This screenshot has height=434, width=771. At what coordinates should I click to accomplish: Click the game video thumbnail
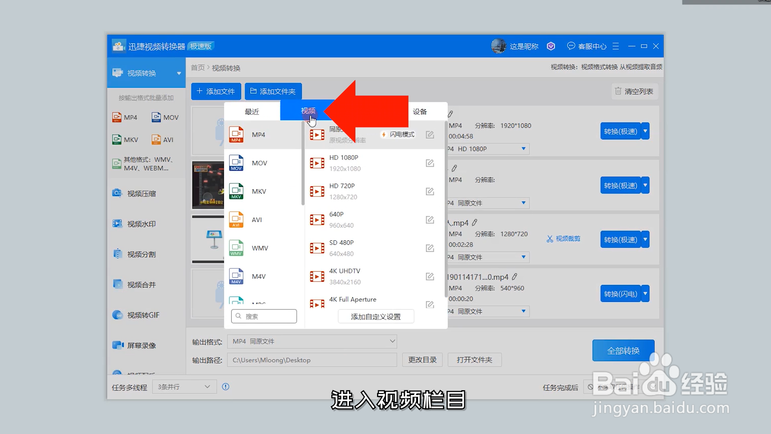[208, 185]
